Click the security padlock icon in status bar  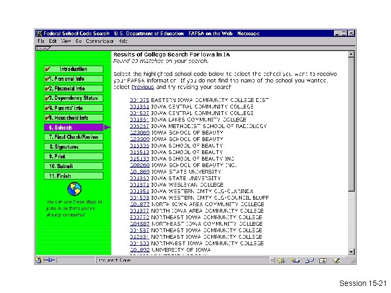tap(39, 260)
